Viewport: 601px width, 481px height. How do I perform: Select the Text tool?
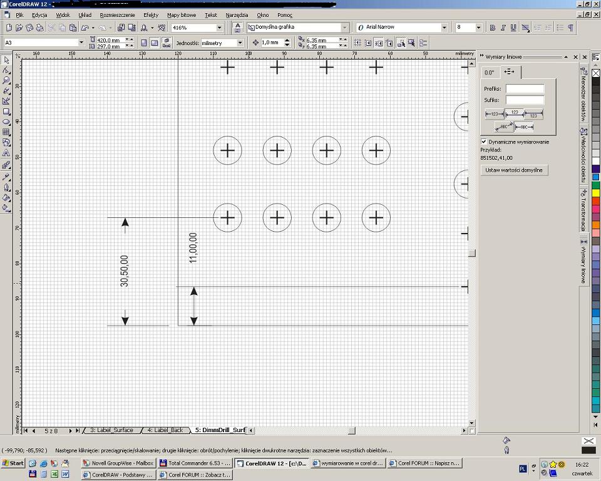[x=6, y=153]
